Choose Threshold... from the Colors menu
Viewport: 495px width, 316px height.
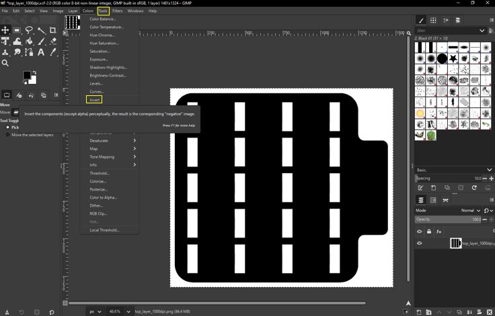coord(100,173)
